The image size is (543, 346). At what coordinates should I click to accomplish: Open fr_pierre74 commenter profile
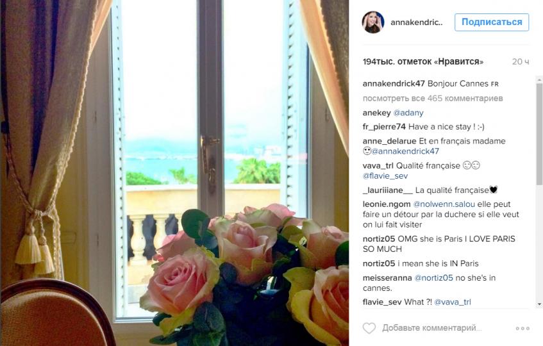click(x=384, y=127)
